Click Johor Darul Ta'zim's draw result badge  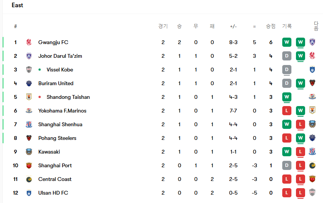(x=287, y=56)
